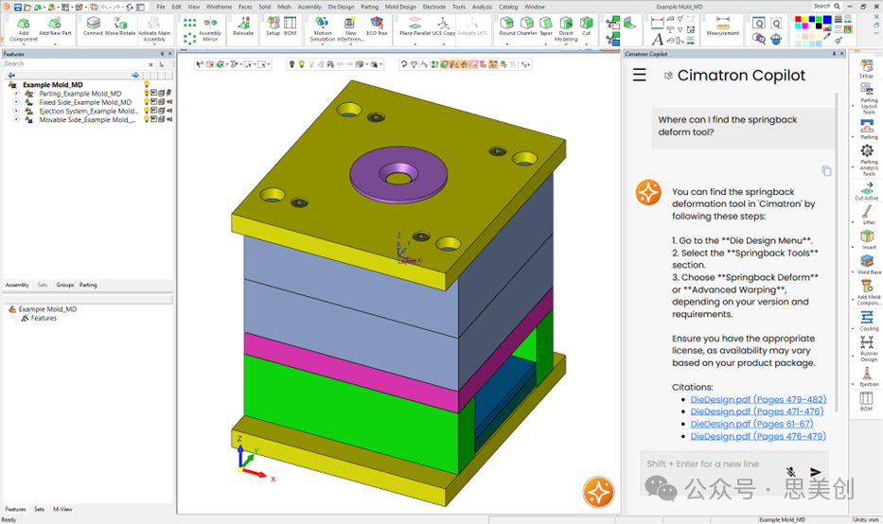Viewport: 883px width, 524px height.
Task: Toggle visibility bulb of Ejection System row
Action: pyautogui.click(x=147, y=111)
